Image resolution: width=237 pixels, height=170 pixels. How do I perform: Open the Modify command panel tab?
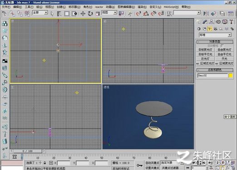[204, 22]
